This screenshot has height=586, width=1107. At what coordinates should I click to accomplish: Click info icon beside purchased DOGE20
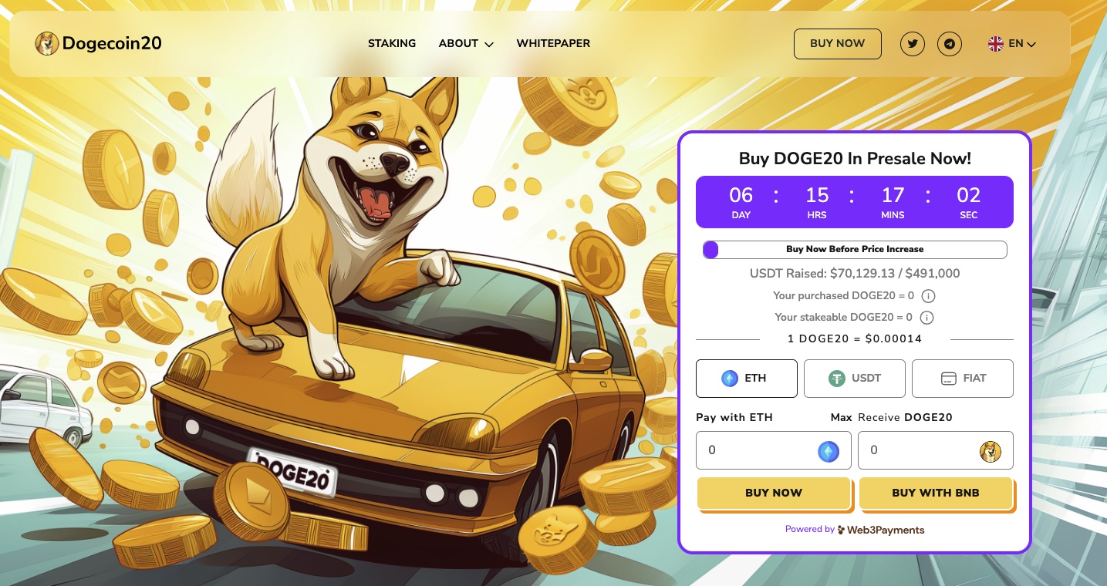pos(929,296)
